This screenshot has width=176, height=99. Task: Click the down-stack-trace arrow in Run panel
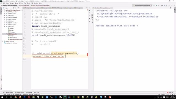tap(92, 13)
